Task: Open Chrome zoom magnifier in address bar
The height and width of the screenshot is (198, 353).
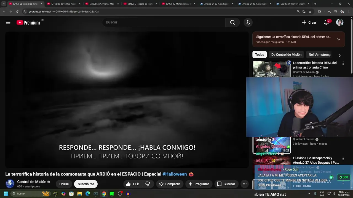Action: 298,12
